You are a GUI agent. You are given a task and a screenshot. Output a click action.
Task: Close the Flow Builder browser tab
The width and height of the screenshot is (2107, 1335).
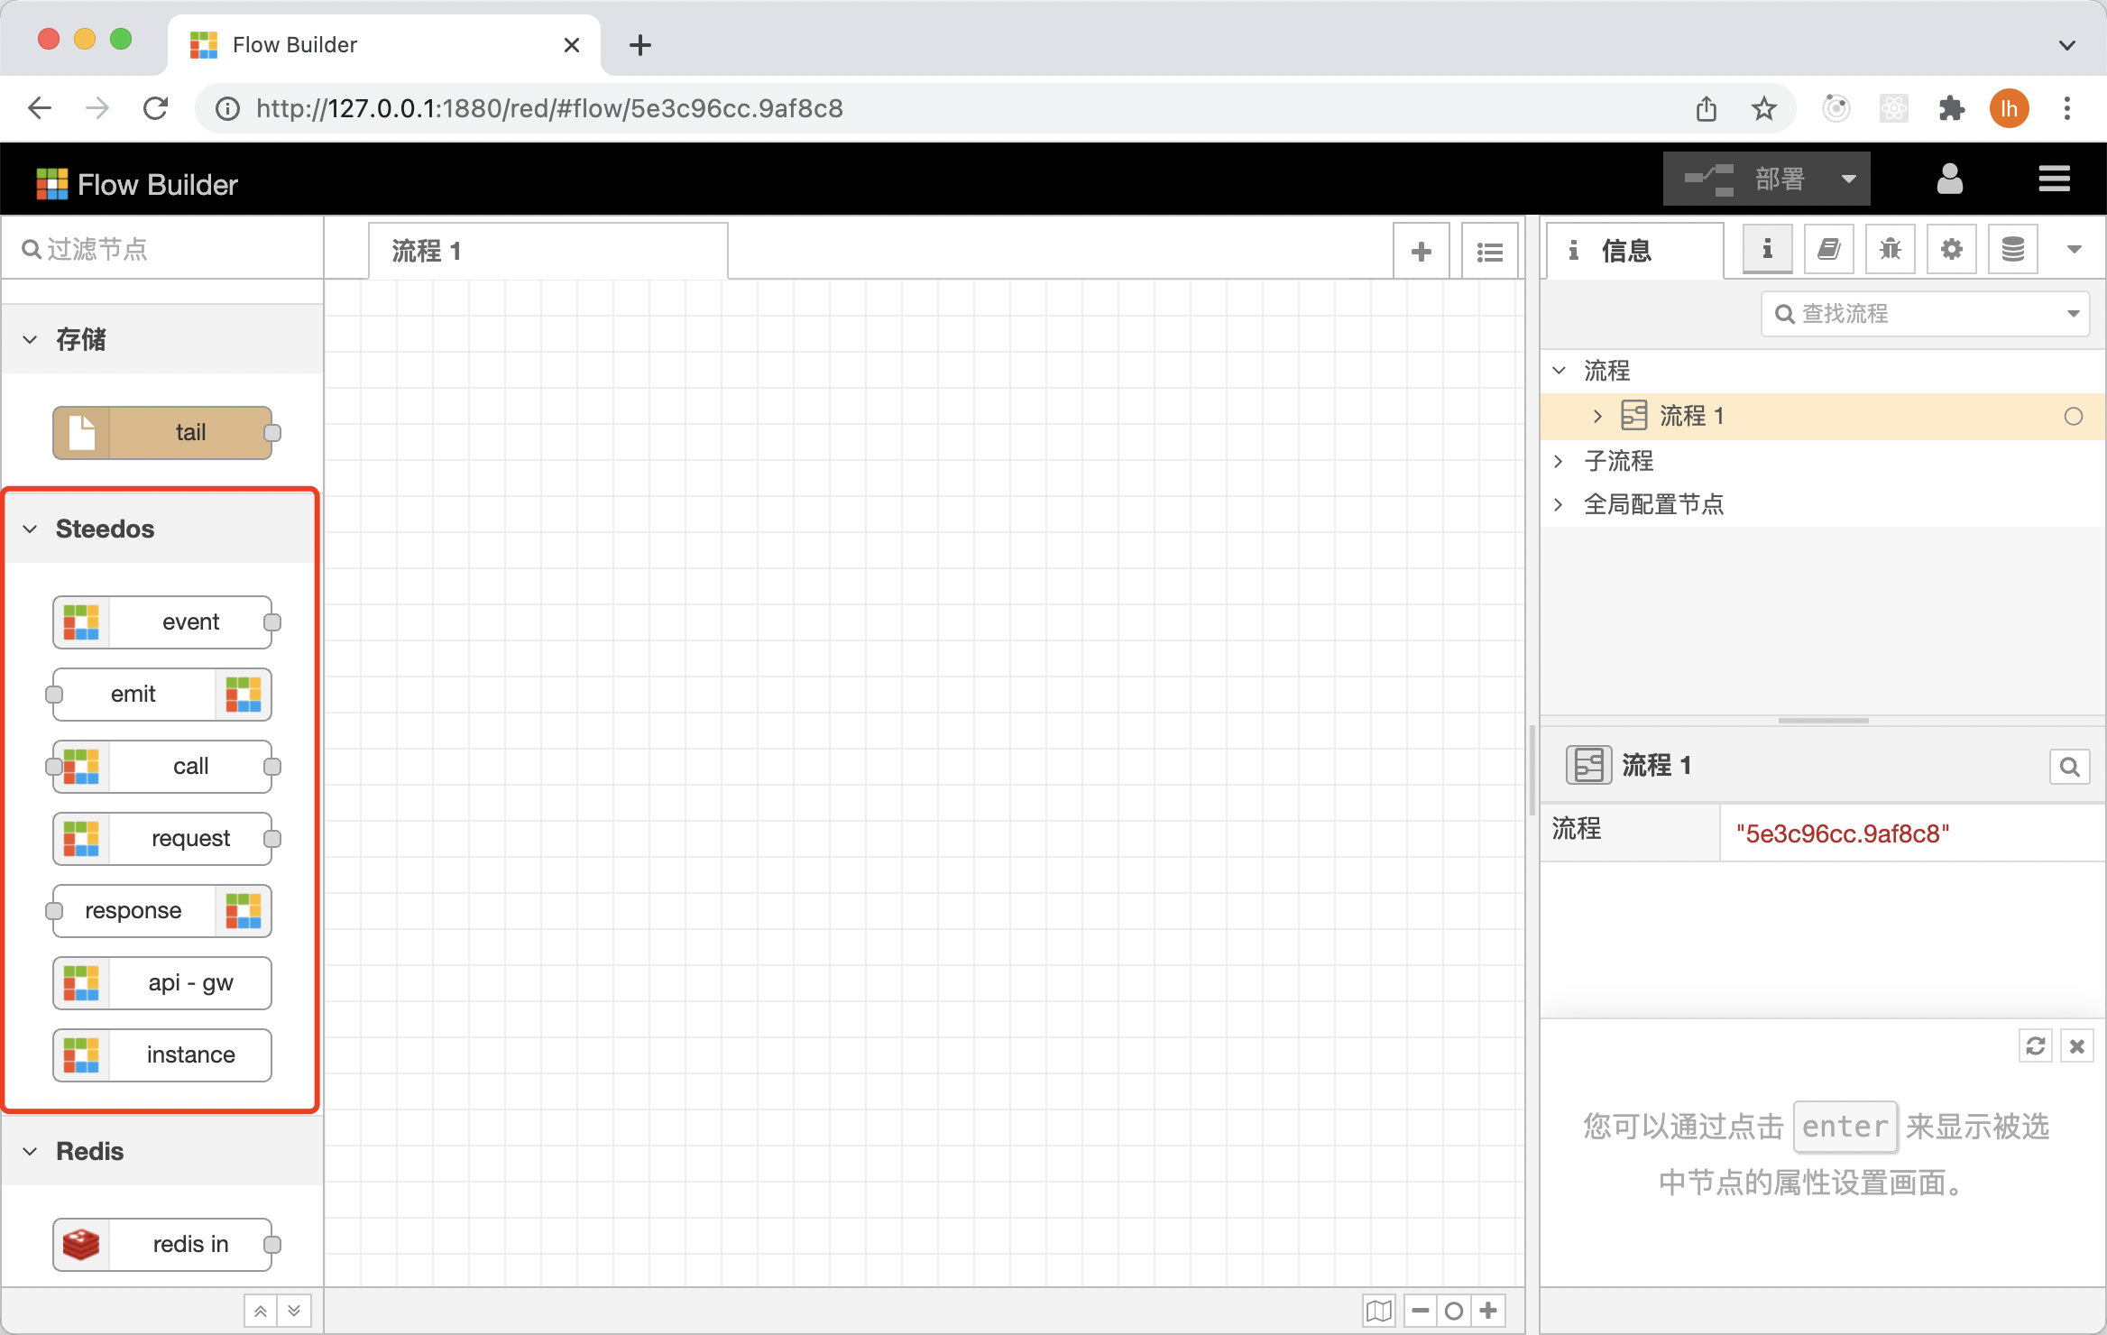coord(572,45)
